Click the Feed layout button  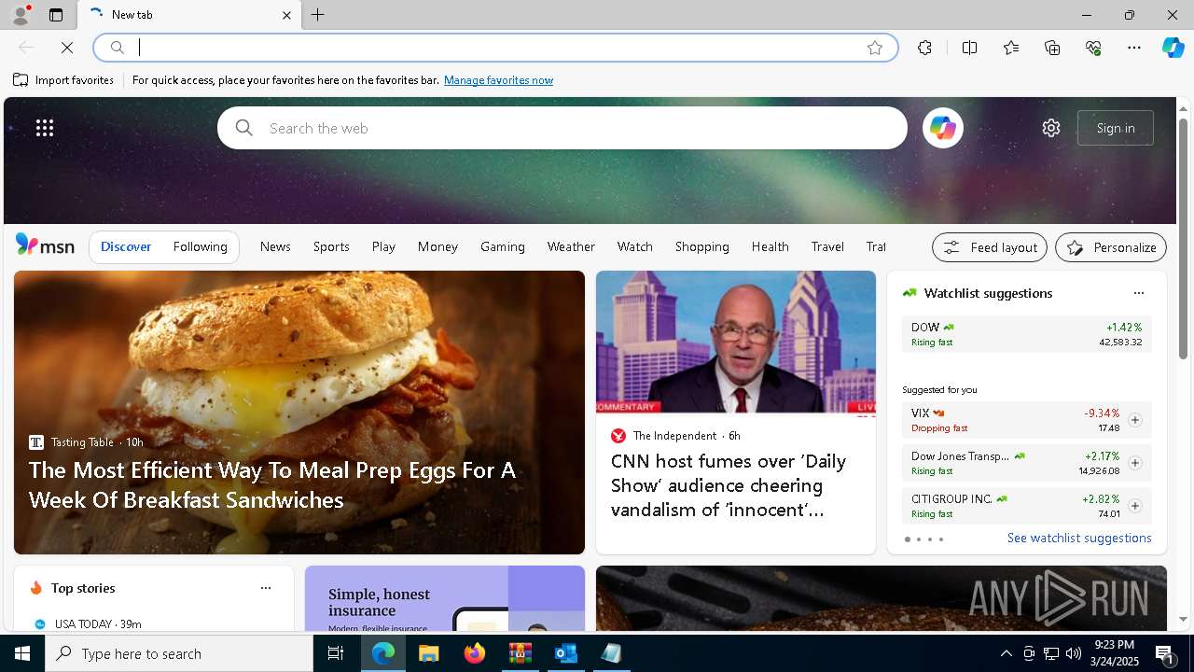[x=990, y=247]
